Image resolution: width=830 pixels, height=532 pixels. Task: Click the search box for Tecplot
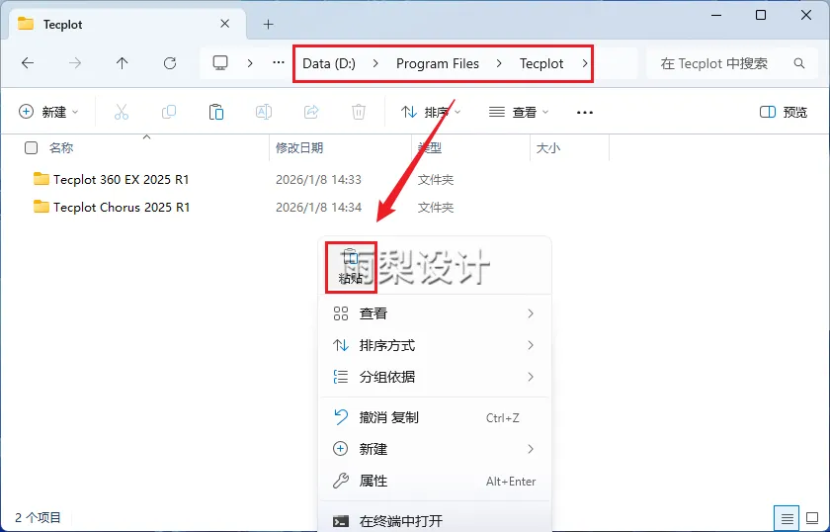(732, 63)
